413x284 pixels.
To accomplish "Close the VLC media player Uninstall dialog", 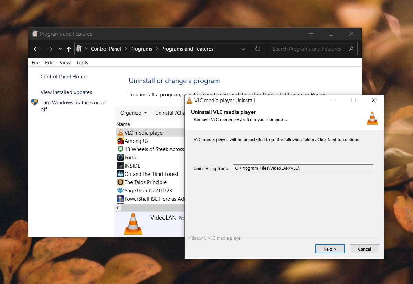I will (x=374, y=100).
